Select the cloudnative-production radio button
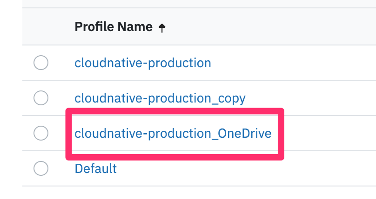Screen dimensions: 376x199 pos(41,63)
